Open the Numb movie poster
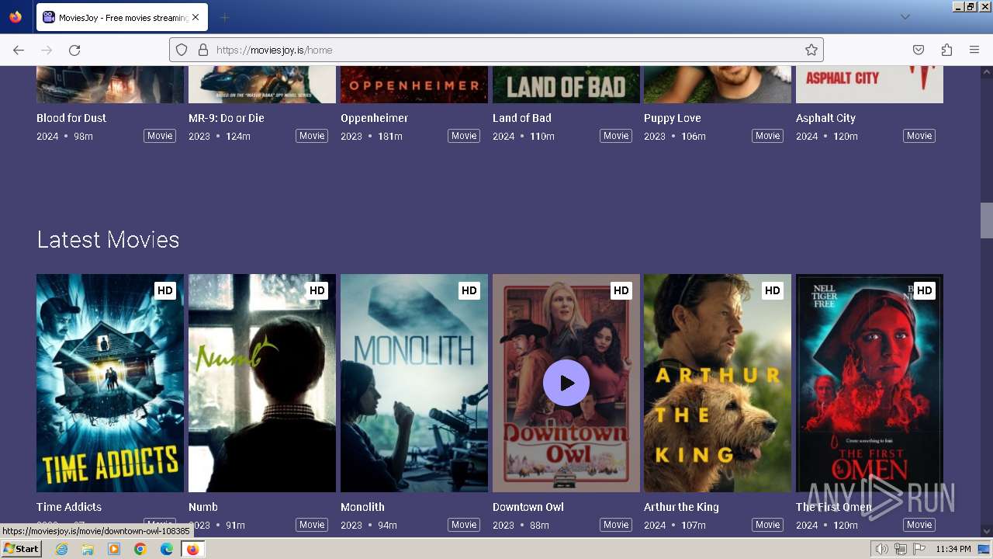The image size is (993, 559). coord(262,383)
